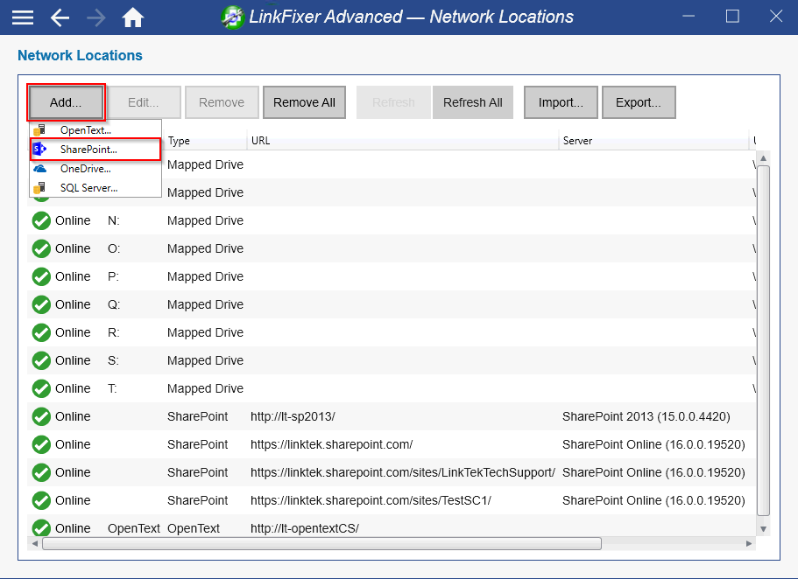Screen dimensions: 798x579
Task: Click the Q: drive letter cell
Action: coord(114,304)
